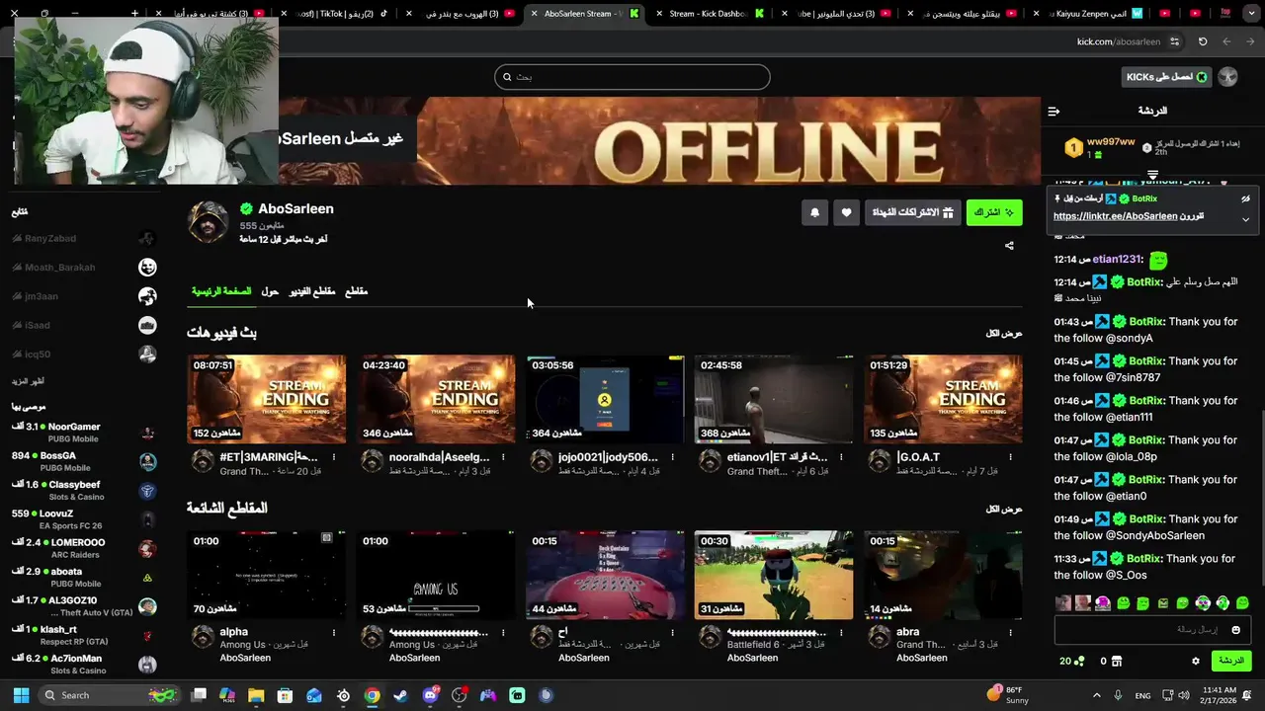Open RanyZabad followed channel
The image size is (1265, 711).
point(84,238)
